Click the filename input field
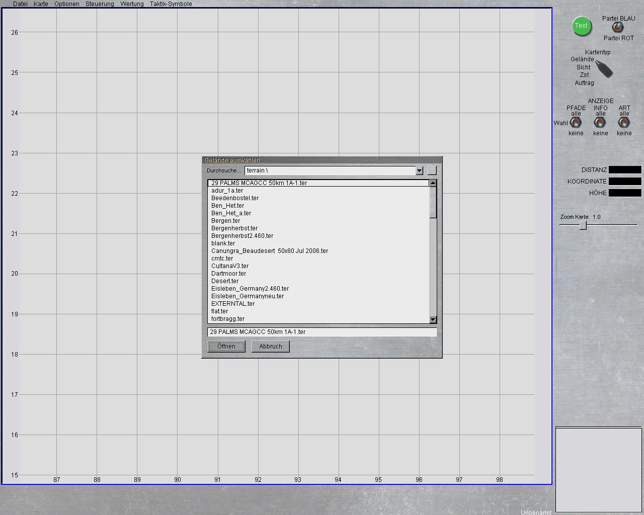644x515 pixels. [x=321, y=332]
